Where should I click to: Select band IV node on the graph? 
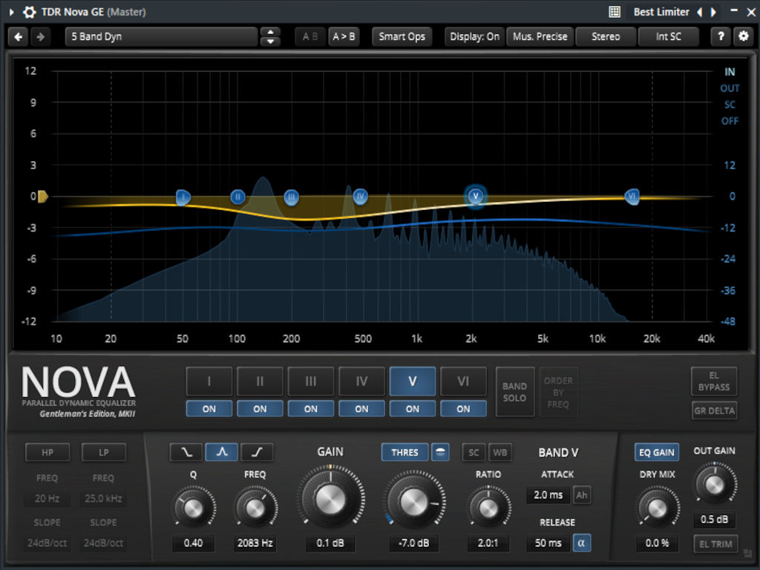[360, 196]
